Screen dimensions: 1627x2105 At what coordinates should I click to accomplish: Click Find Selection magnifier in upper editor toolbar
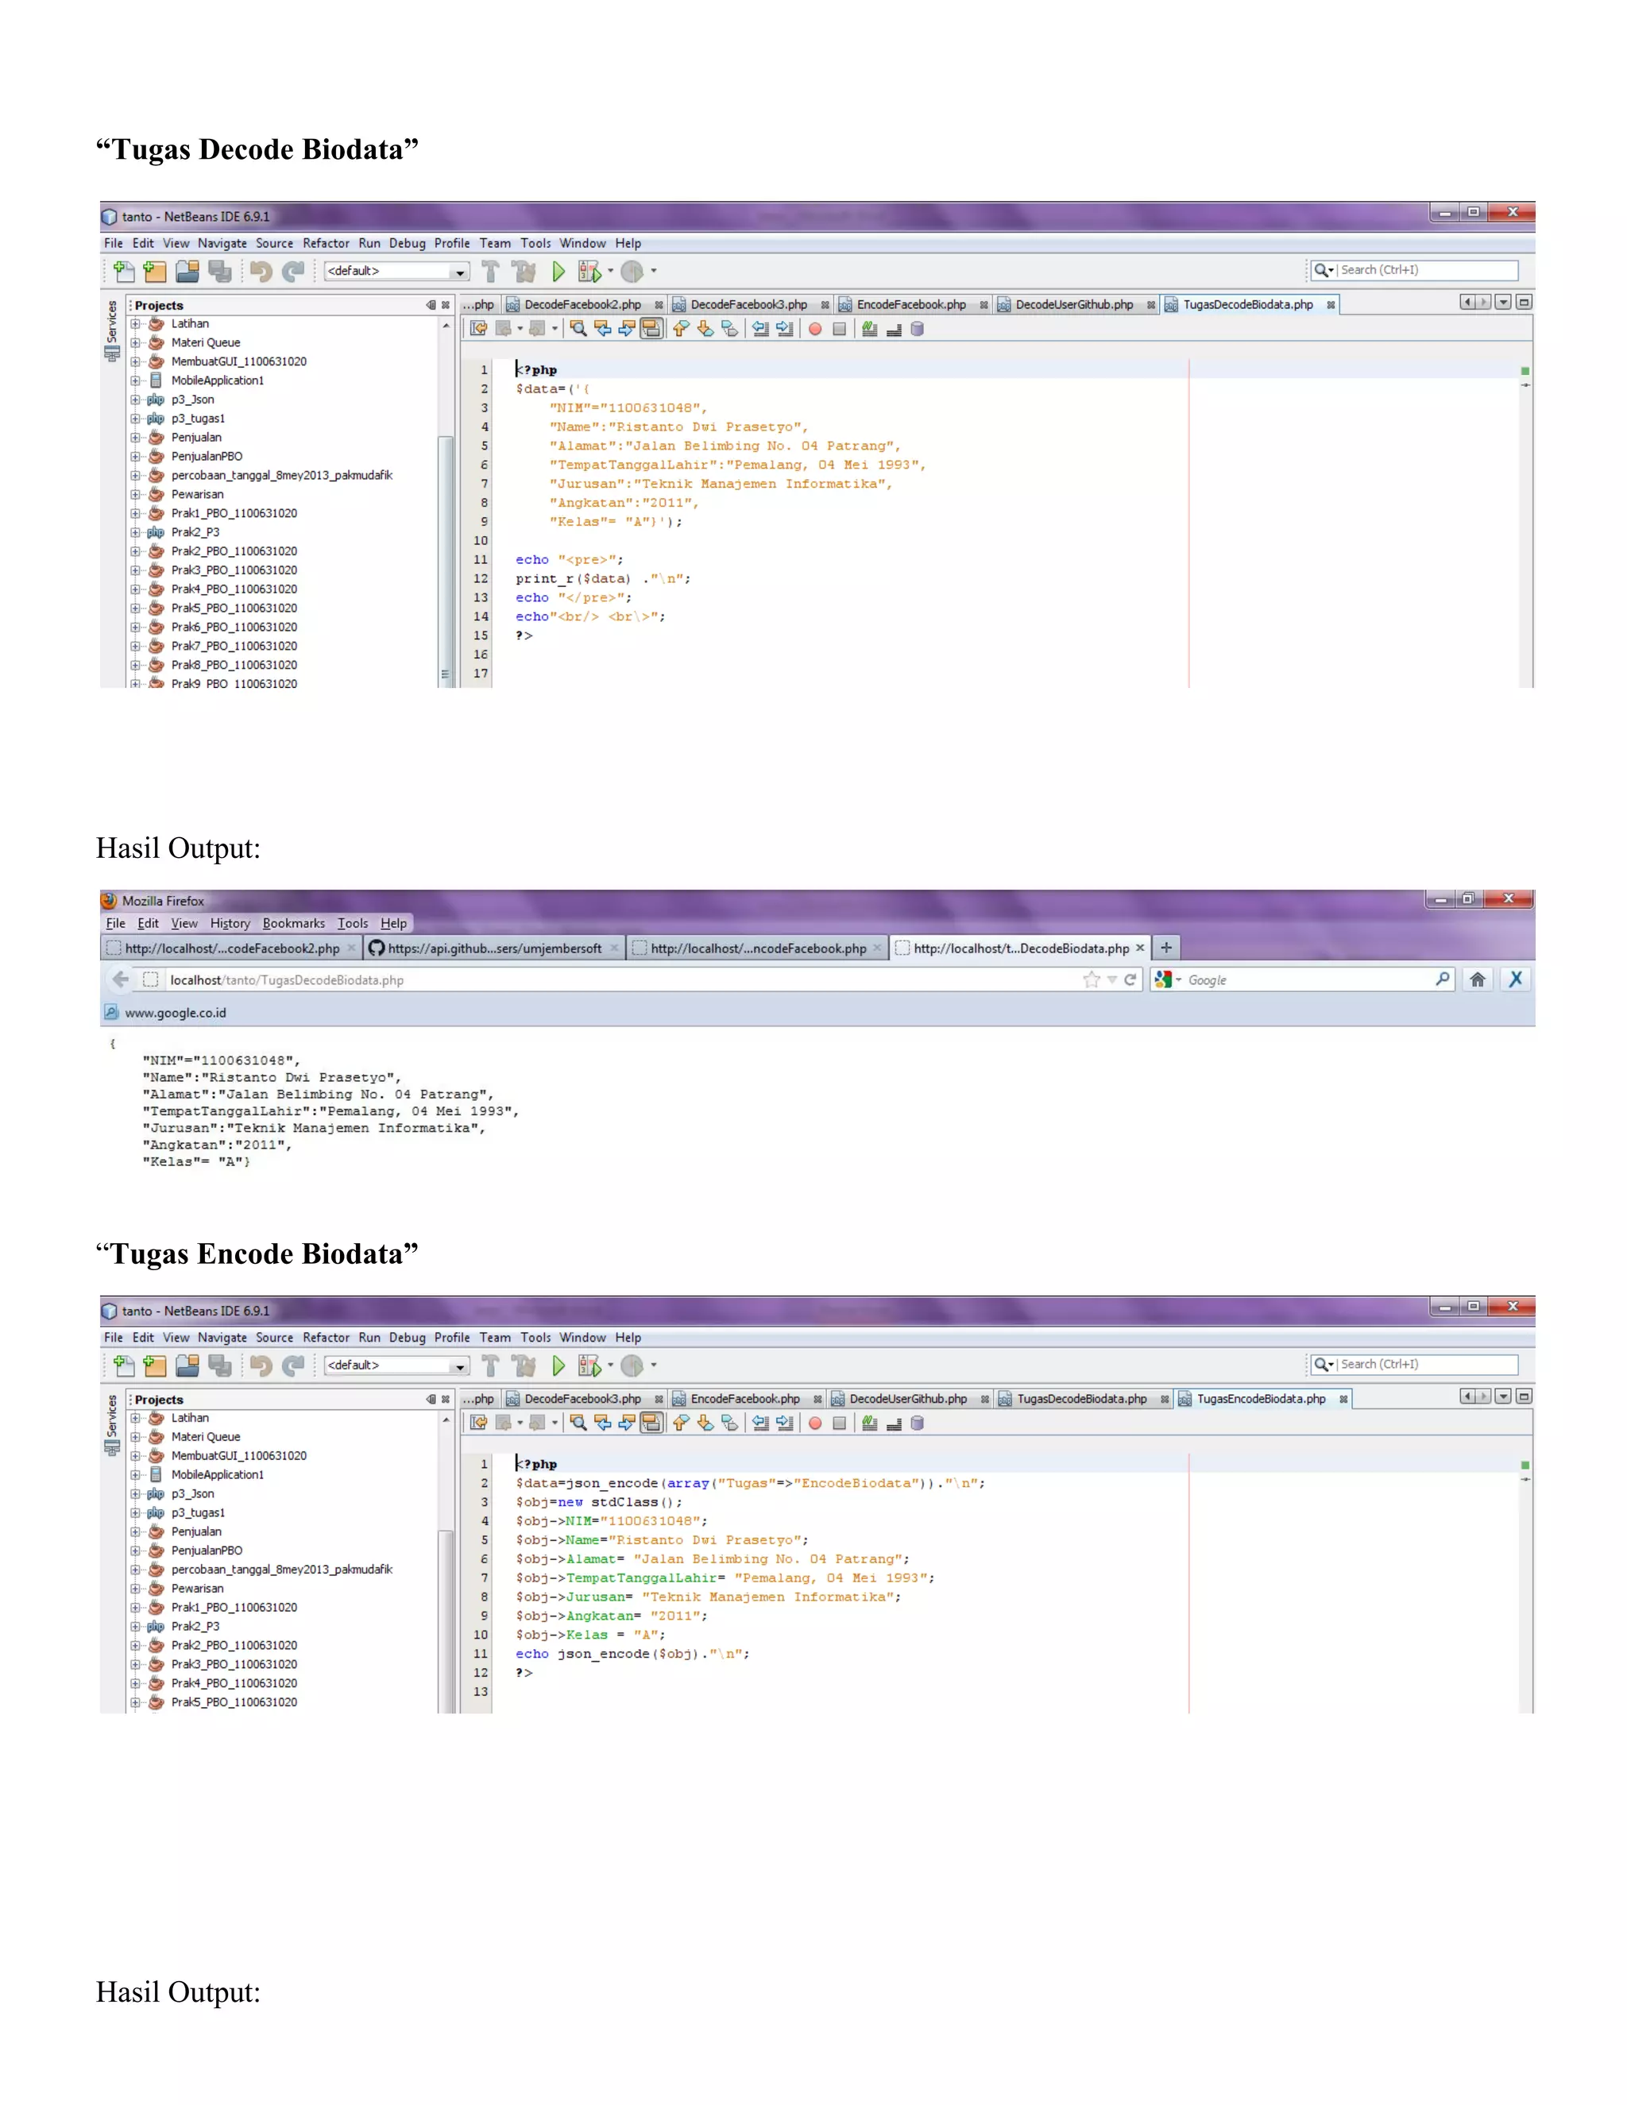coord(578,329)
